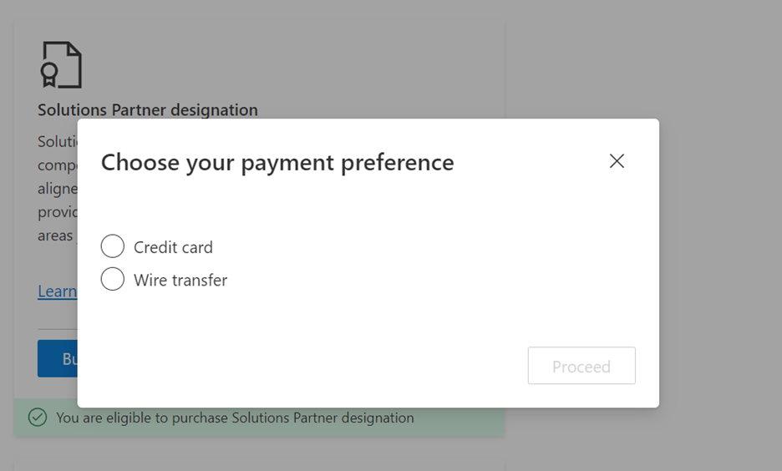This screenshot has width=782, height=471.
Task: Click the 'Choose your payment preference' heading
Action: point(277,162)
